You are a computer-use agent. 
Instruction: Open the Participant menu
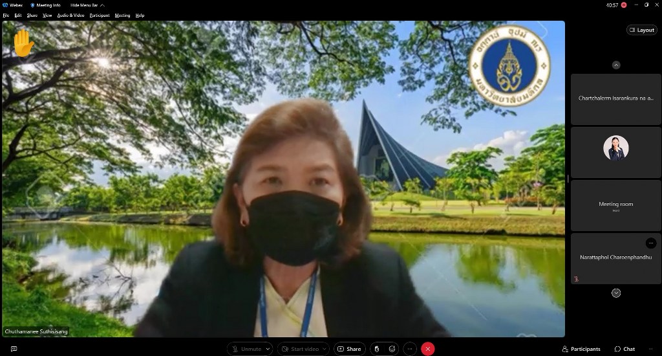(x=99, y=15)
